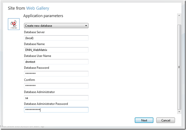Click the Database Administrator Password field
The width and height of the screenshot is (186, 130).
point(56,110)
